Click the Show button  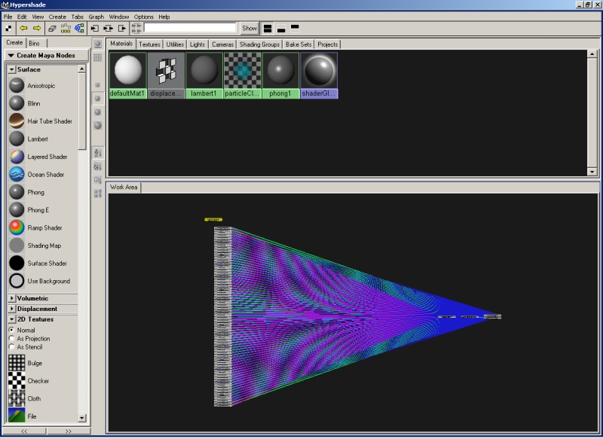[x=249, y=28]
